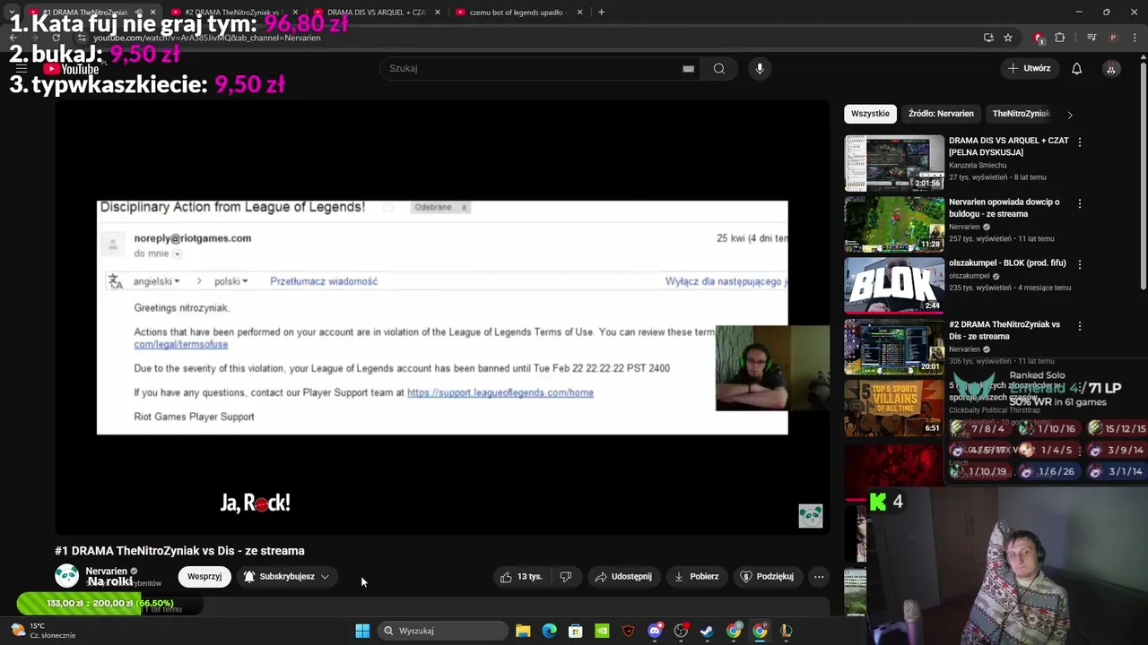Click the channel watermark in video corner

[811, 515]
